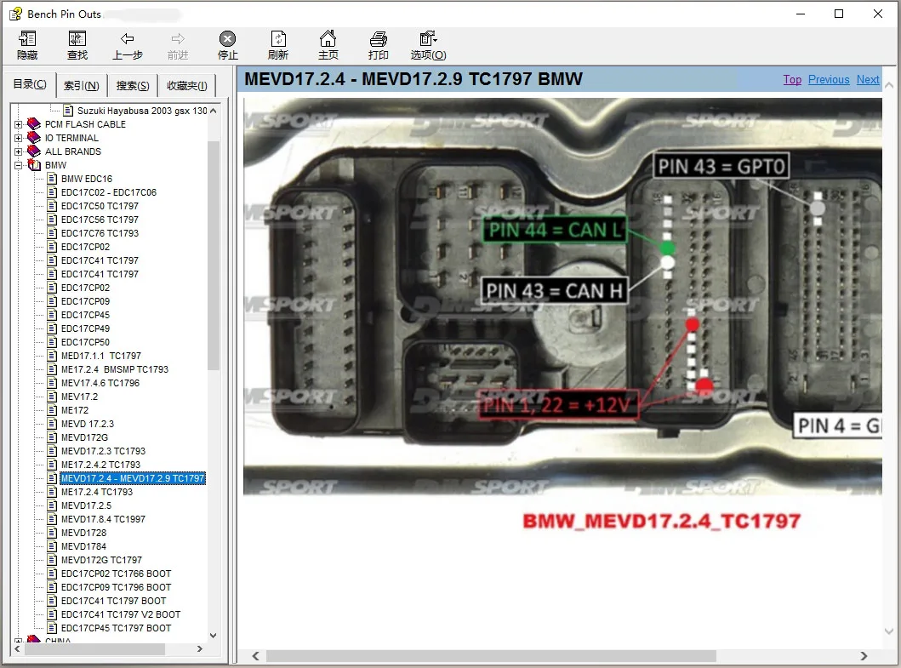Click the page icon next to BMW EDC16
Viewport: 901px width, 668px height.
[52, 179]
